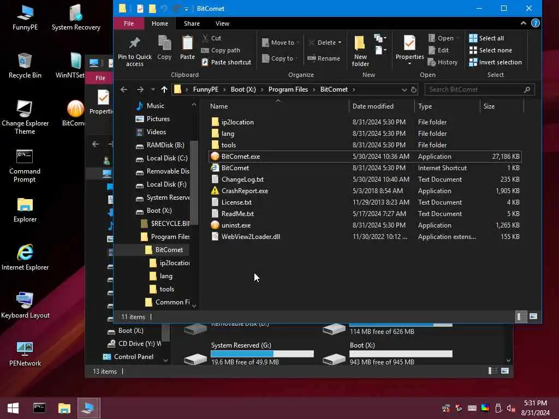Select BitComet.exe in file list
Viewport: 559px width, 419px height.
point(365,157)
